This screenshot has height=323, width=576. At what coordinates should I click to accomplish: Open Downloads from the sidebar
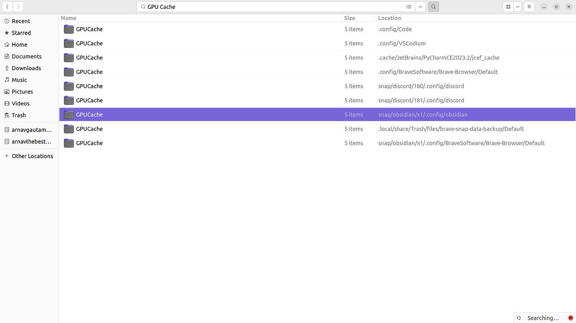pos(26,68)
